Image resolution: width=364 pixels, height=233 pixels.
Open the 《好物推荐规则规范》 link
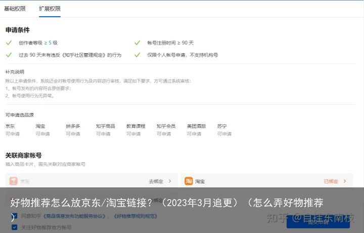[x=135, y=216]
